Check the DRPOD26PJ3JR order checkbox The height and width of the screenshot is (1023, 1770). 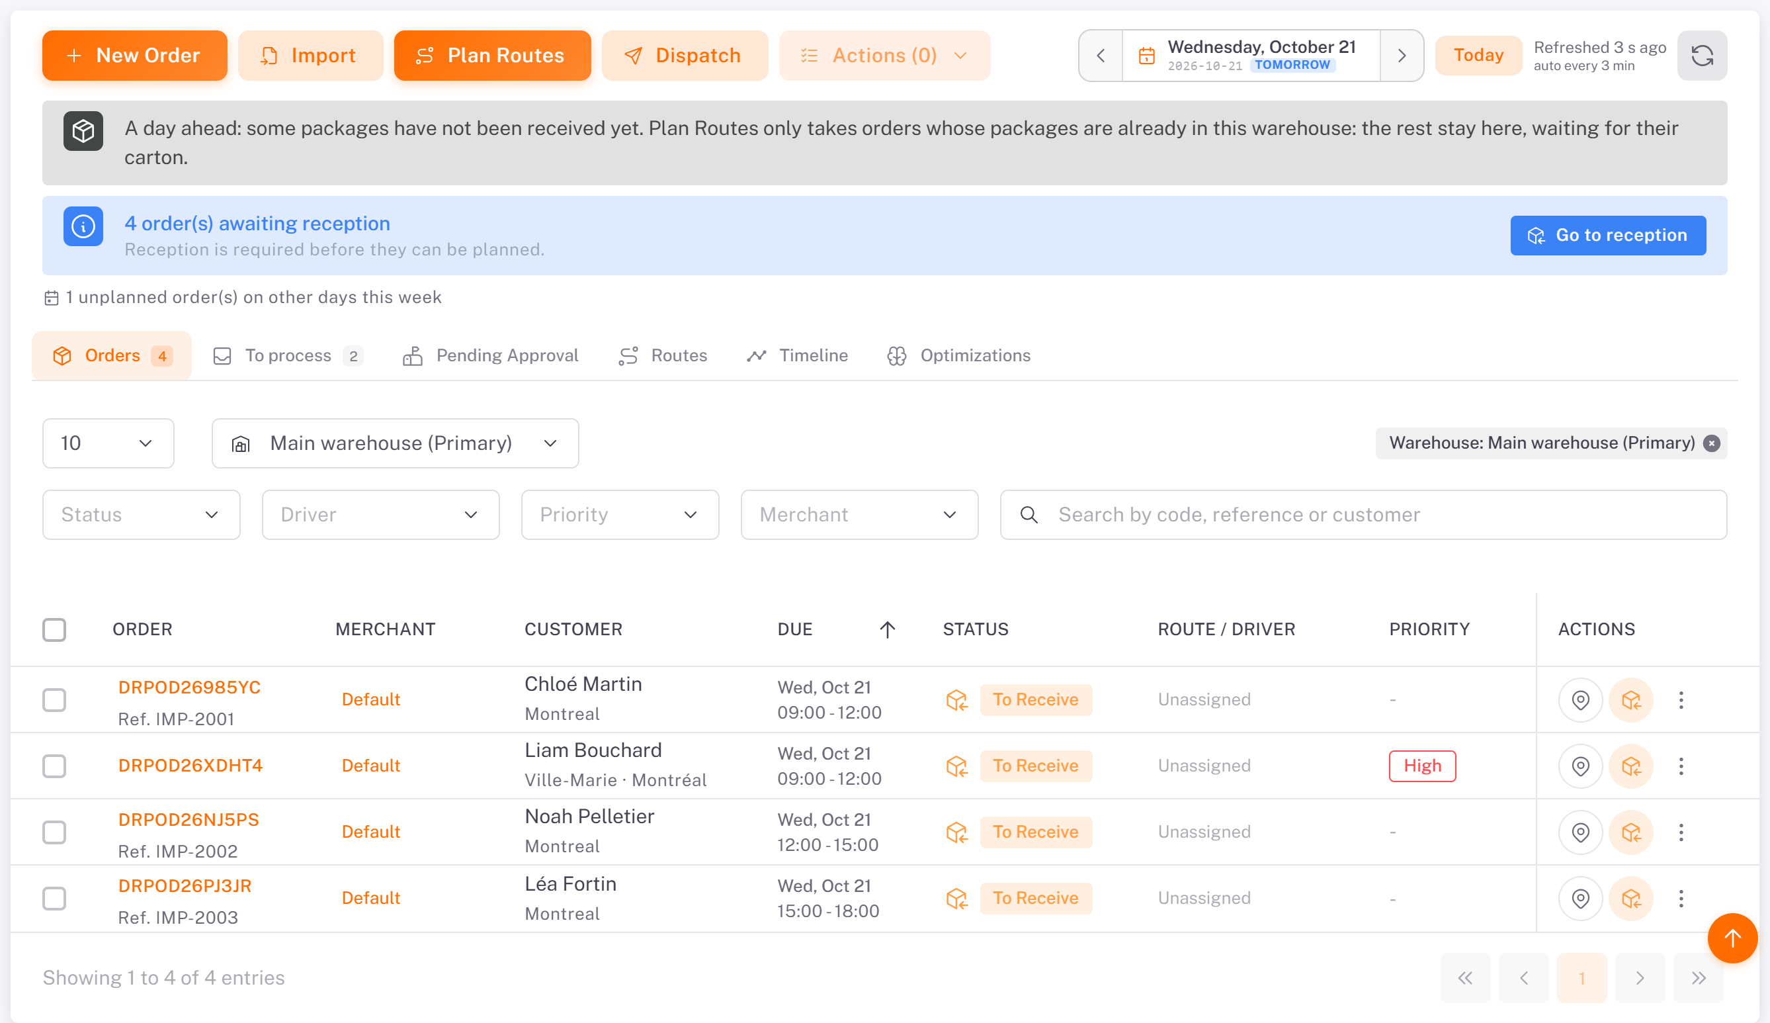[54, 898]
